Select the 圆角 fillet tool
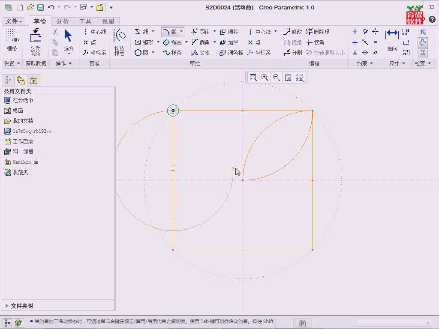439x329 pixels. (x=201, y=32)
